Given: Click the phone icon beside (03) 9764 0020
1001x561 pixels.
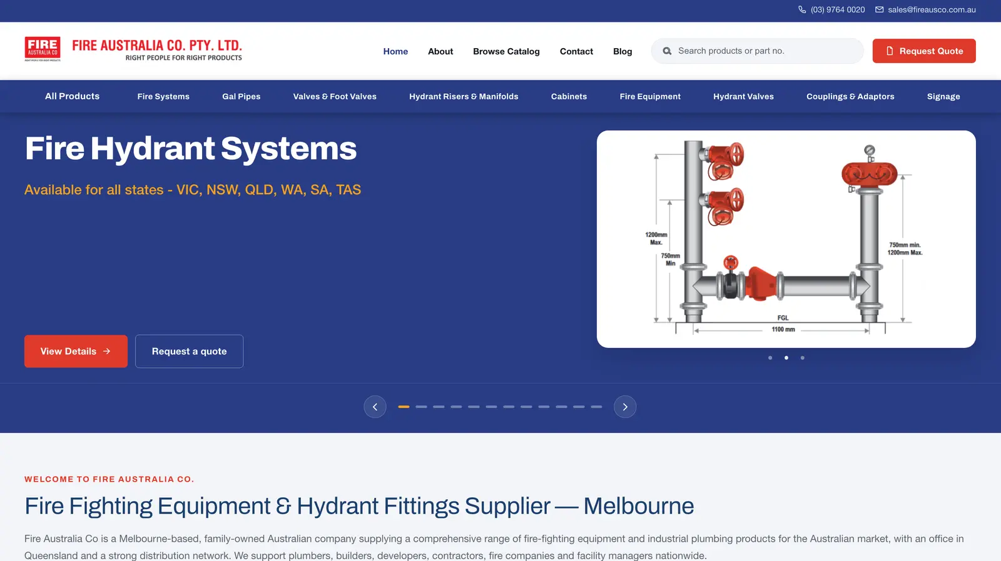Looking at the screenshot, I should click(802, 9).
